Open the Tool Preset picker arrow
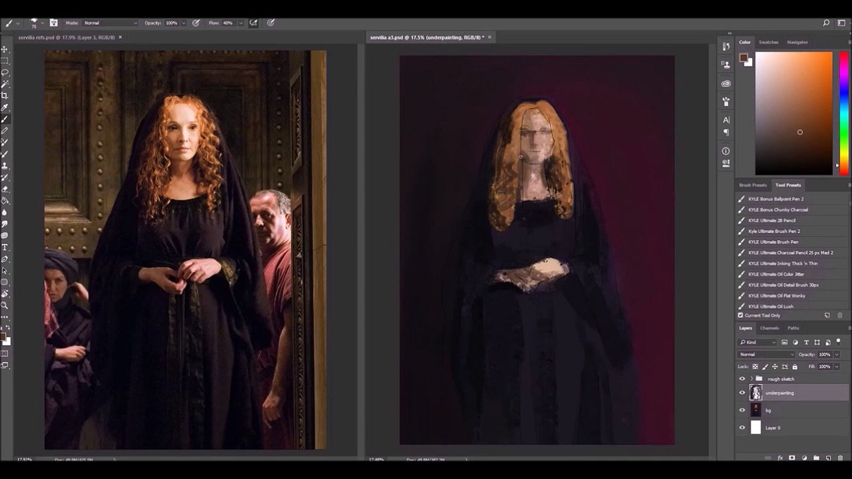Image resolution: width=852 pixels, height=479 pixels. tap(18, 23)
